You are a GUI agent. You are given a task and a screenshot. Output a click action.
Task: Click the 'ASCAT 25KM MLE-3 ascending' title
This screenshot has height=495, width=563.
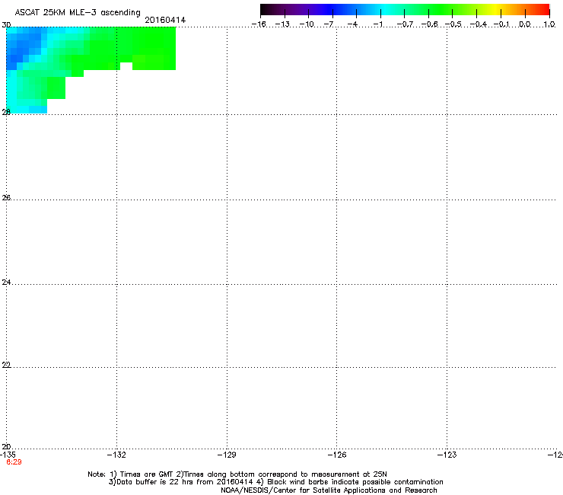click(x=78, y=12)
